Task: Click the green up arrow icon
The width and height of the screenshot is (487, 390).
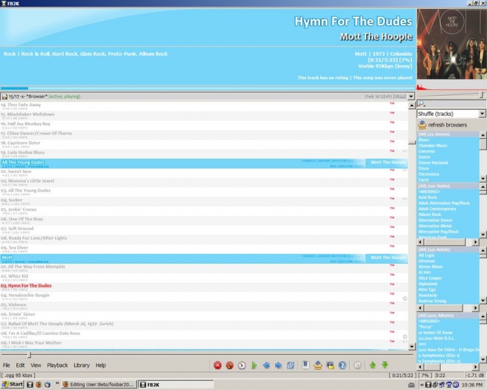Action: click(373, 365)
